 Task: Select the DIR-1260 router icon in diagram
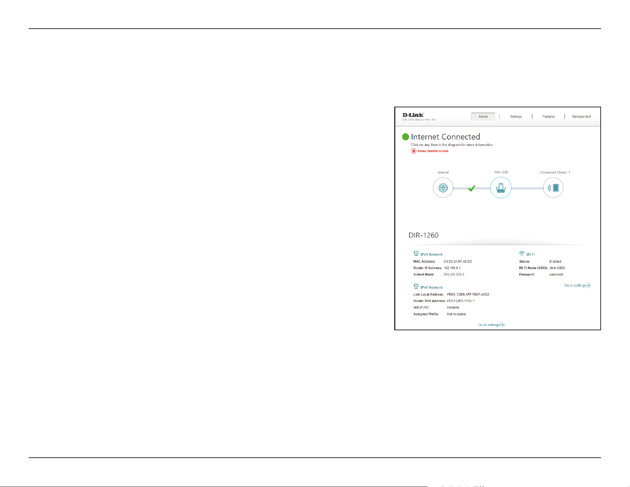coord(501,188)
